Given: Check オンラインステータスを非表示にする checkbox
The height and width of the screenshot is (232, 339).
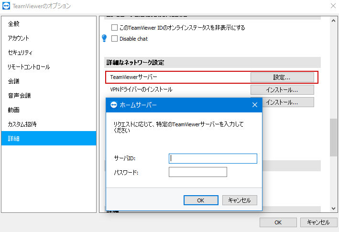Looking at the screenshot, I should [x=114, y=27].
